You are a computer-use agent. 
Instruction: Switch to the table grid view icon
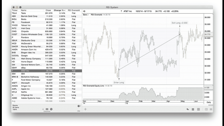point(199,109)
